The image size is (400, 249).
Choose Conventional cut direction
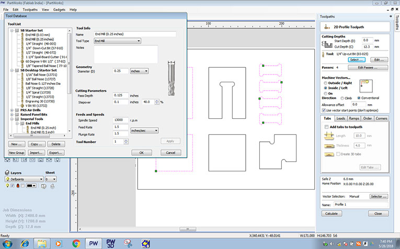coord(359,98)
